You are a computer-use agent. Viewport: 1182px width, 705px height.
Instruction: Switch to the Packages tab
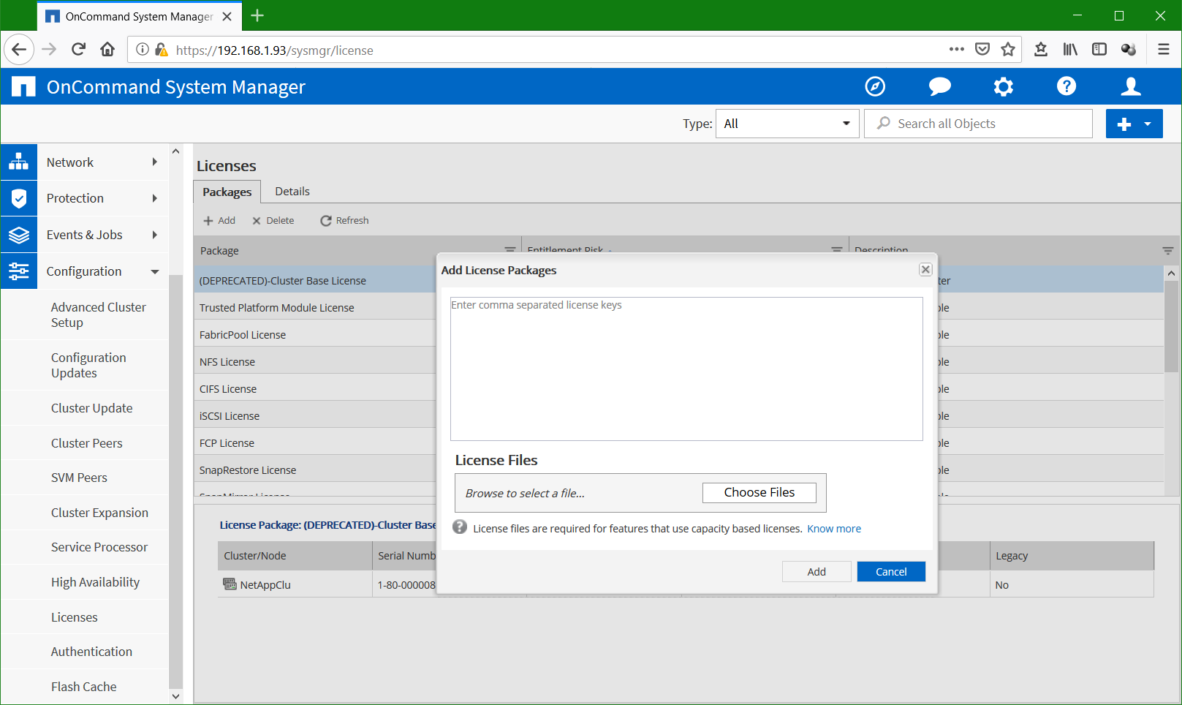click(x=227, y=192)
